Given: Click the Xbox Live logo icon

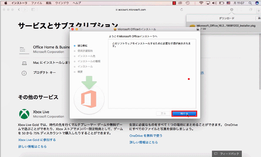Looking at the screenshot, I should point(24,114).
